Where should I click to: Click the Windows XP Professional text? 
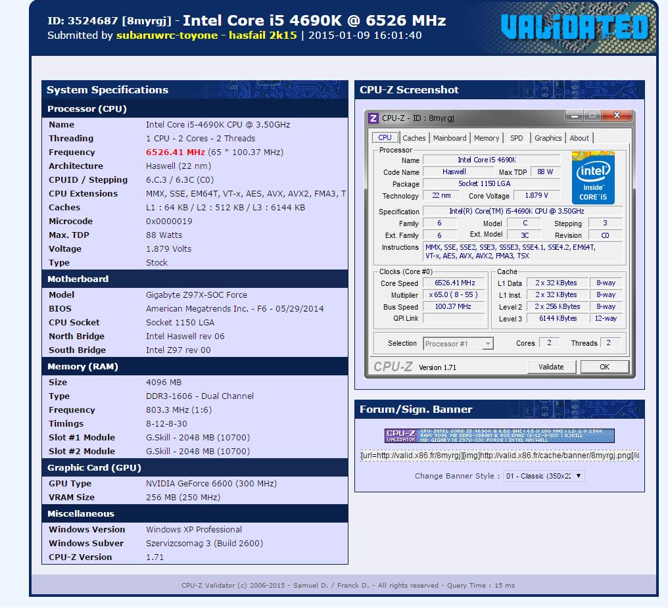[x=194, y=530]
